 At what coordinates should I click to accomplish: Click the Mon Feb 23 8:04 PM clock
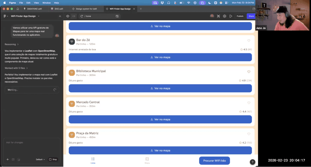click(243, 3)
